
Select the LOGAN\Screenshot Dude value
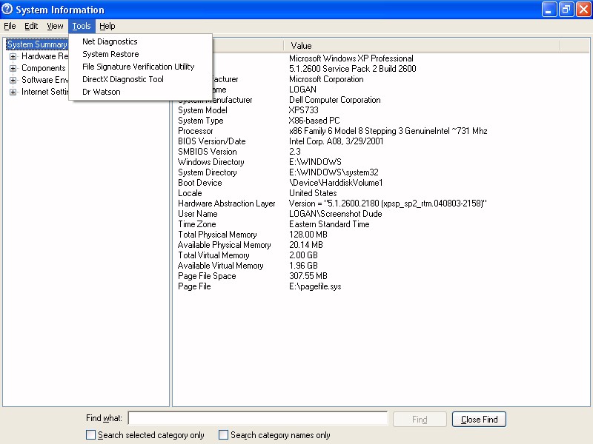point(336,214)
